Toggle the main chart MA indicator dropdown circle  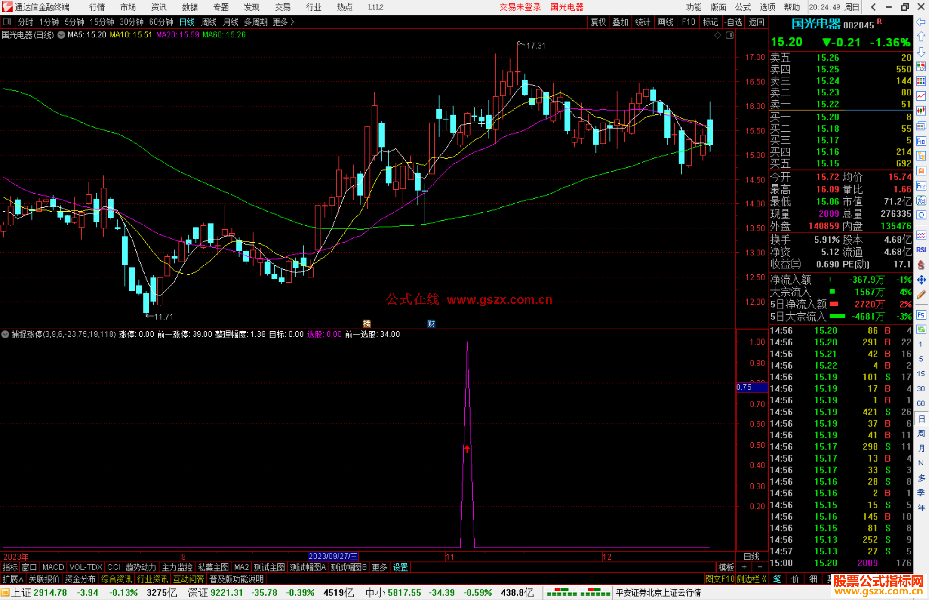click(x=62, y=35)
